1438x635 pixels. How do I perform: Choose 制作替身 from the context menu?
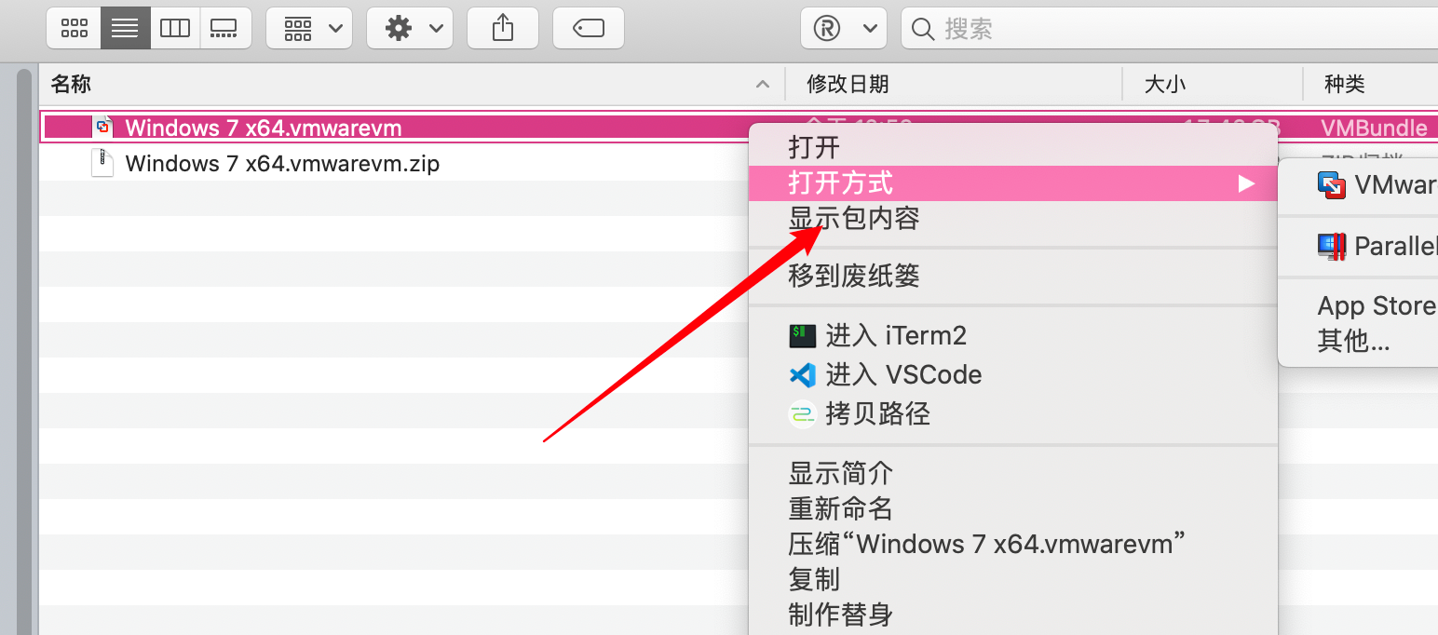[1013, 615]
